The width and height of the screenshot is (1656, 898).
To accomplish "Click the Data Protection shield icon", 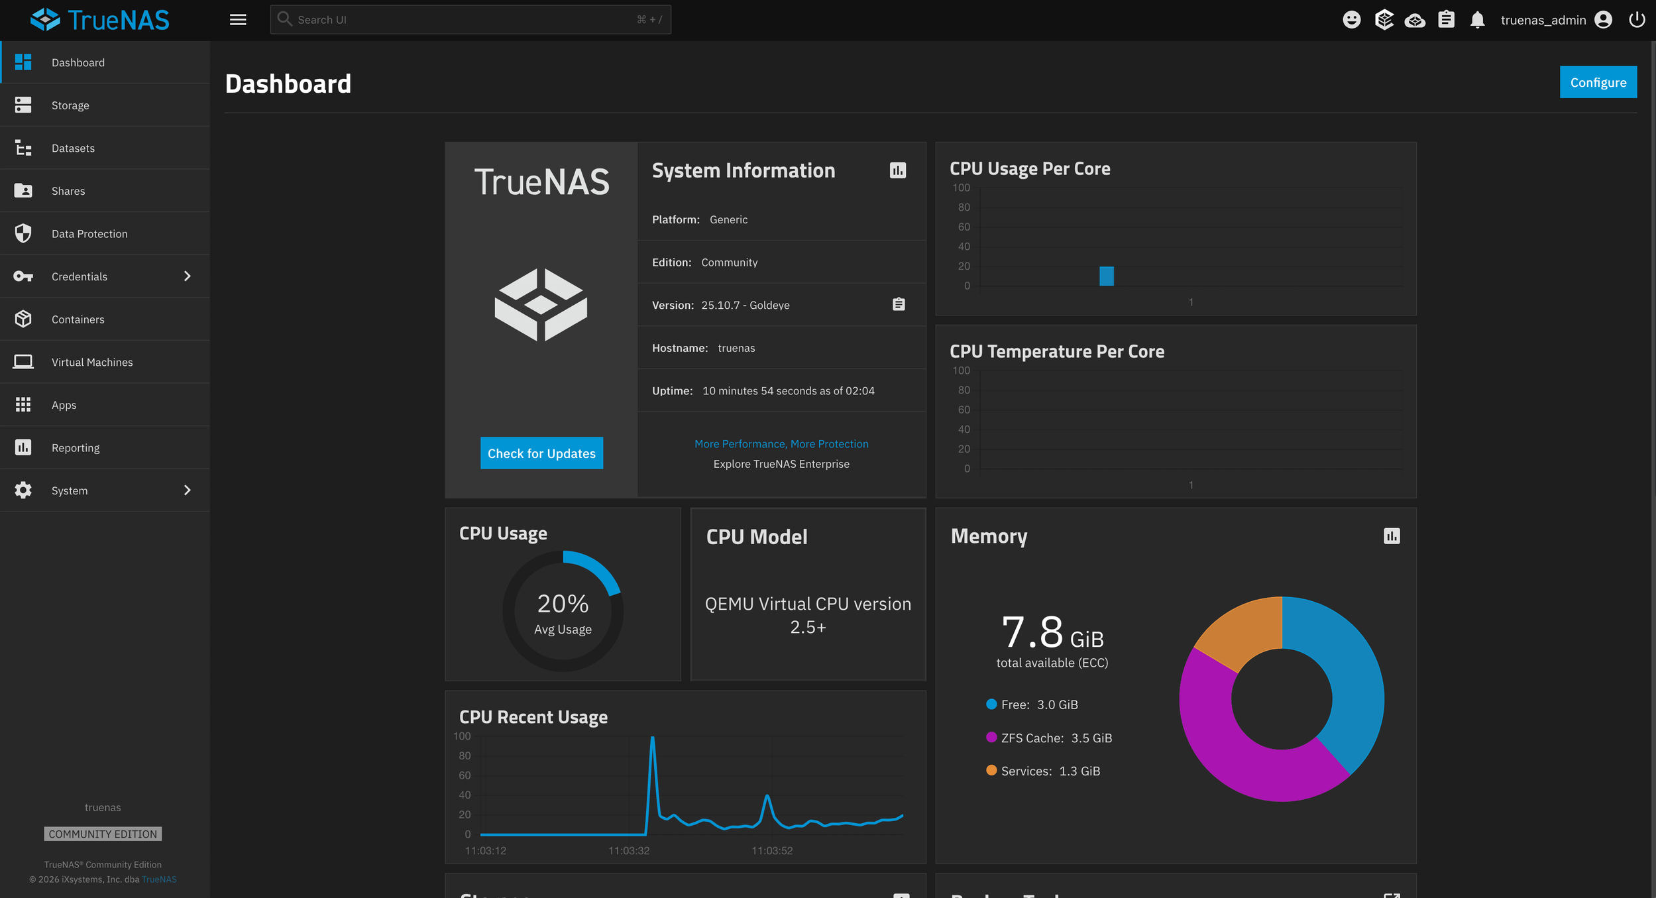I will (x=23, y=233).
